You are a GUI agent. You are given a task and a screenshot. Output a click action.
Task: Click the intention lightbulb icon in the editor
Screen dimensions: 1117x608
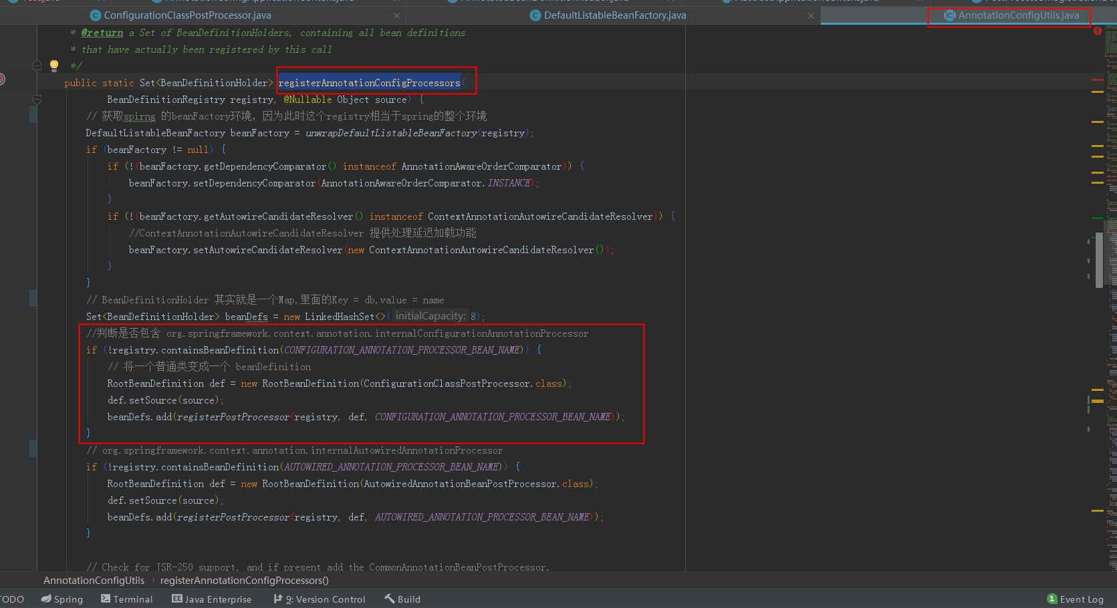tap(53, 65)
